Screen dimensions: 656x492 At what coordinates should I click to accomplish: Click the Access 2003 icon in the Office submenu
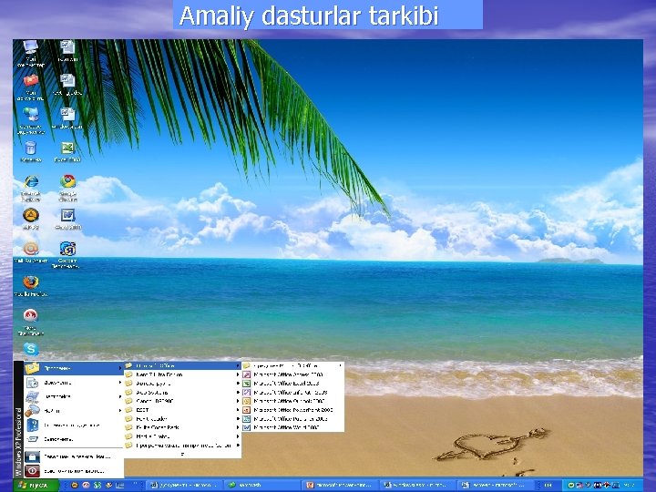246,374
